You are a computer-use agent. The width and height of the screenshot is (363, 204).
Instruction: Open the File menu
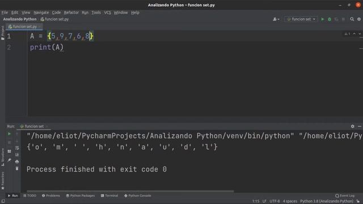pos(5,12)
